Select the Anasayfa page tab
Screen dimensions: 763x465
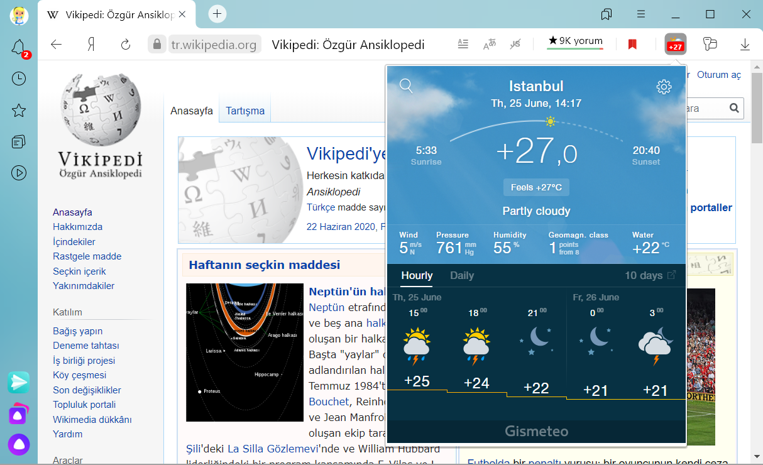pyautogui.click(x=192, y=111)
